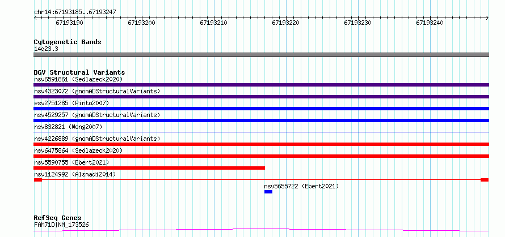The image size is (505, 237).
Task: Open the DGV Structural Variants track title
Action: (79, 72)
